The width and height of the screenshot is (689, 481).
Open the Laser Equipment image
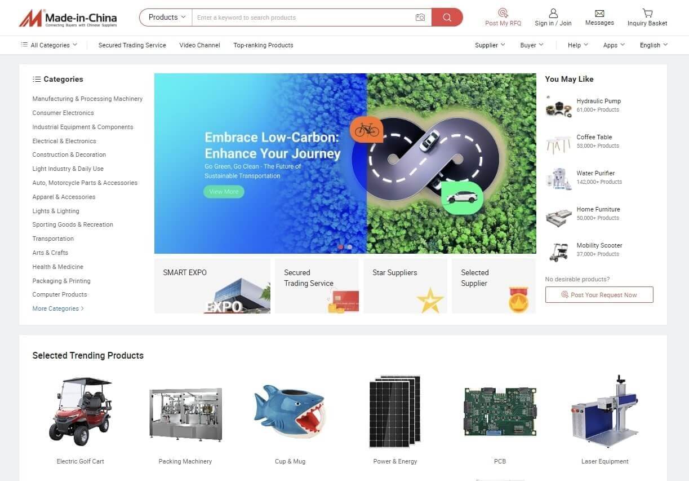click(x=605, y=411)
